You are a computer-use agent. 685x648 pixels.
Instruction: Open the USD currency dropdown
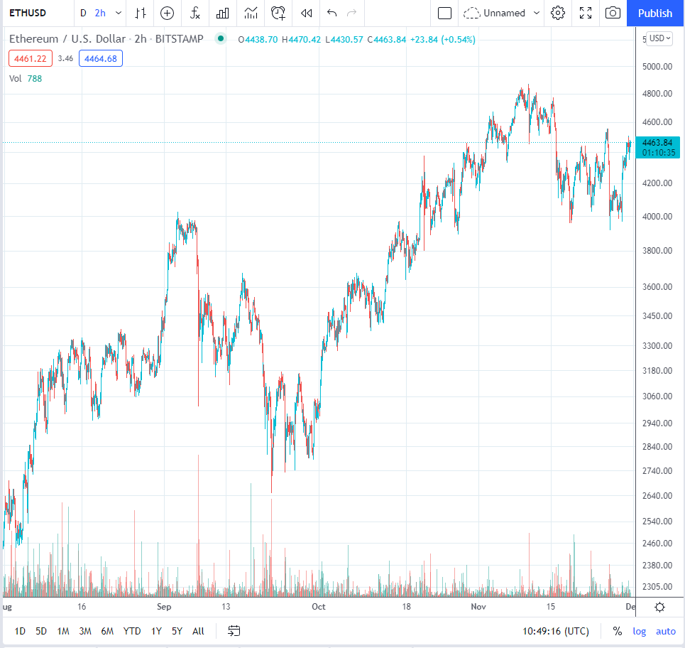pos(659,38)
